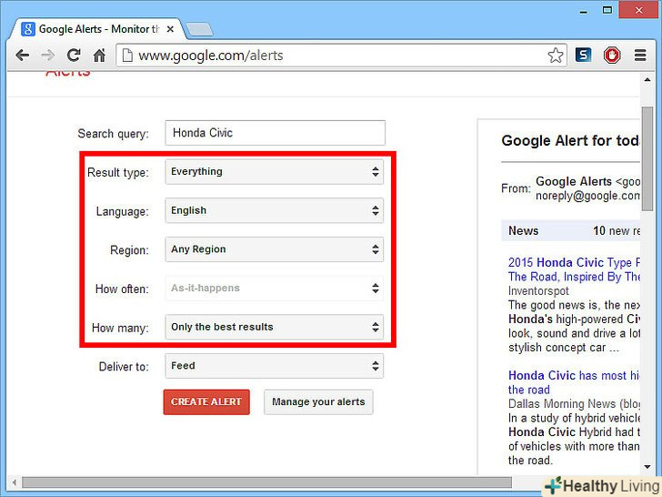The width and height of the screenshot is (662, 497).
Task: Click the Dallas Morning News source text
Action: 574,404
